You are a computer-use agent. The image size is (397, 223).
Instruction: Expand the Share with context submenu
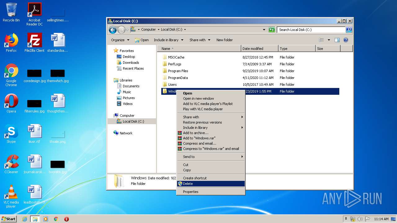[x=211, y=117]
